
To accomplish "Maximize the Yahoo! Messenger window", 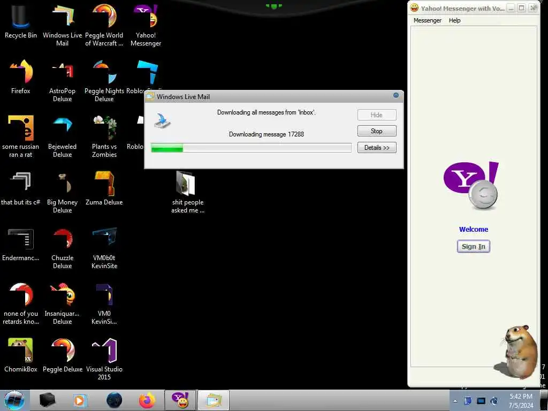I will coord(521,8).
